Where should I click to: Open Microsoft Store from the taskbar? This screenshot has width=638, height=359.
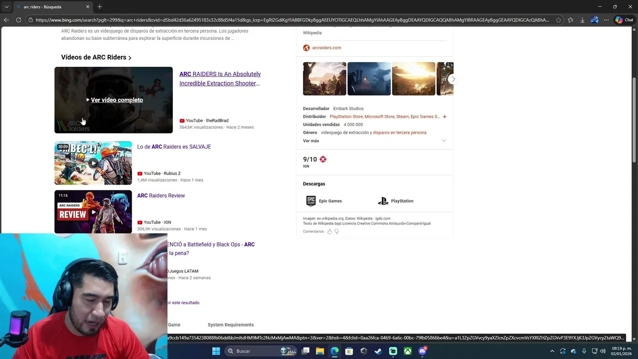(349, 351)
